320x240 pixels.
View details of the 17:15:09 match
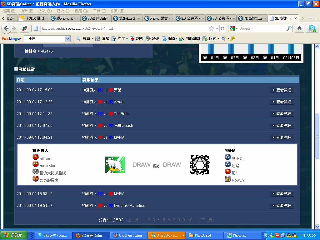[282, 90]
